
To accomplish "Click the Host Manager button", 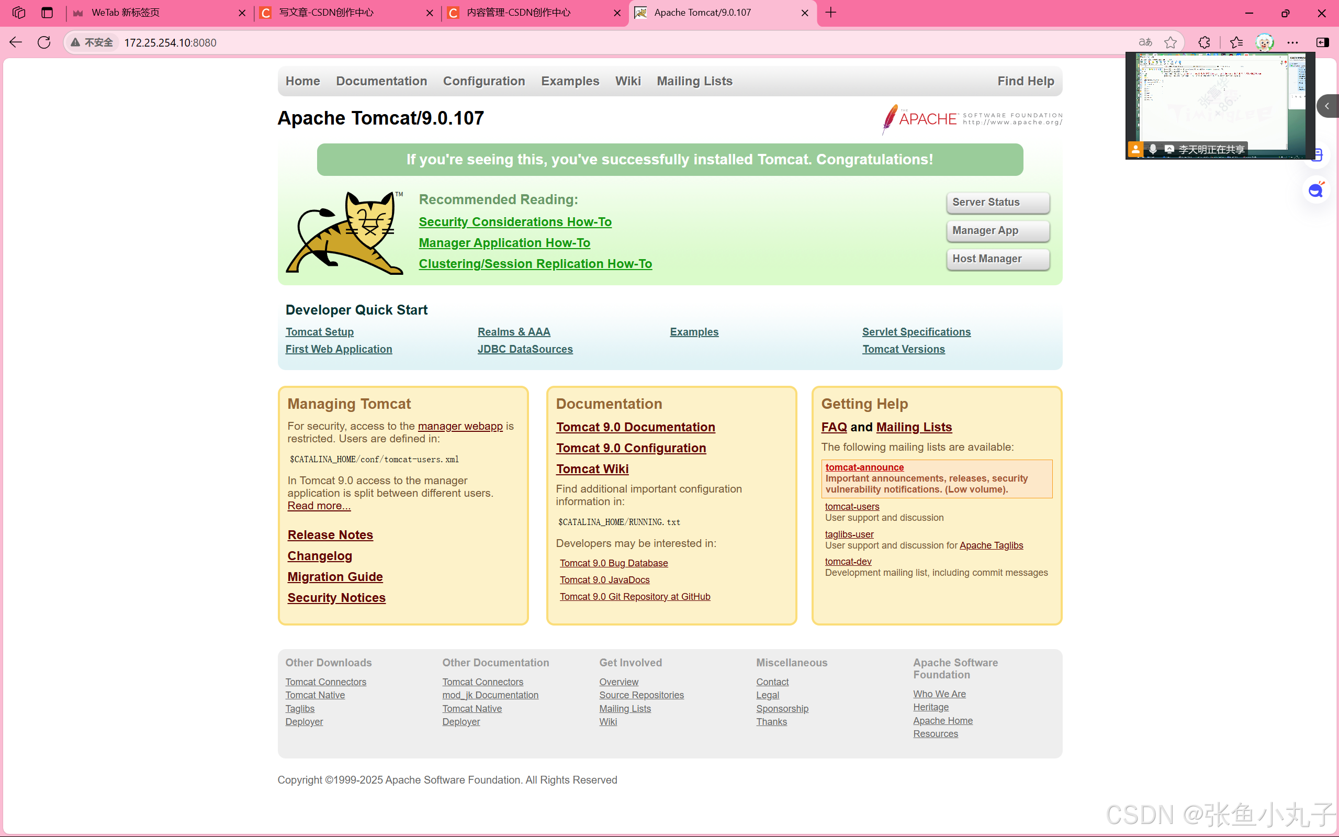I will 998,259.
